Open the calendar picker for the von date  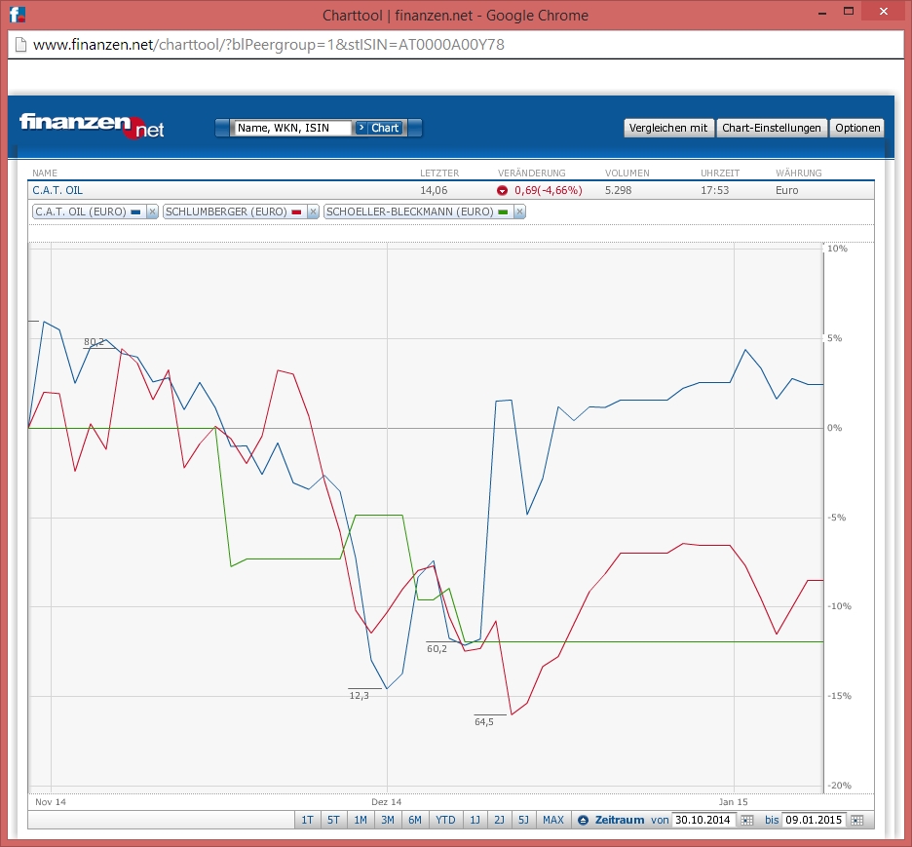point(746,820)
